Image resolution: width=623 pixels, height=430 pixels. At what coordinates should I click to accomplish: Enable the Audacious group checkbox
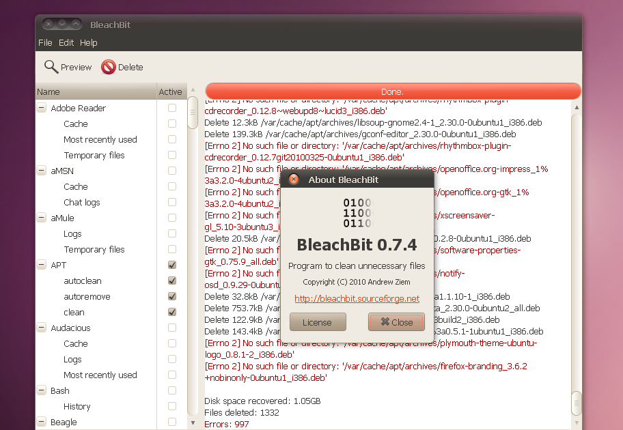tap(172, 328)
